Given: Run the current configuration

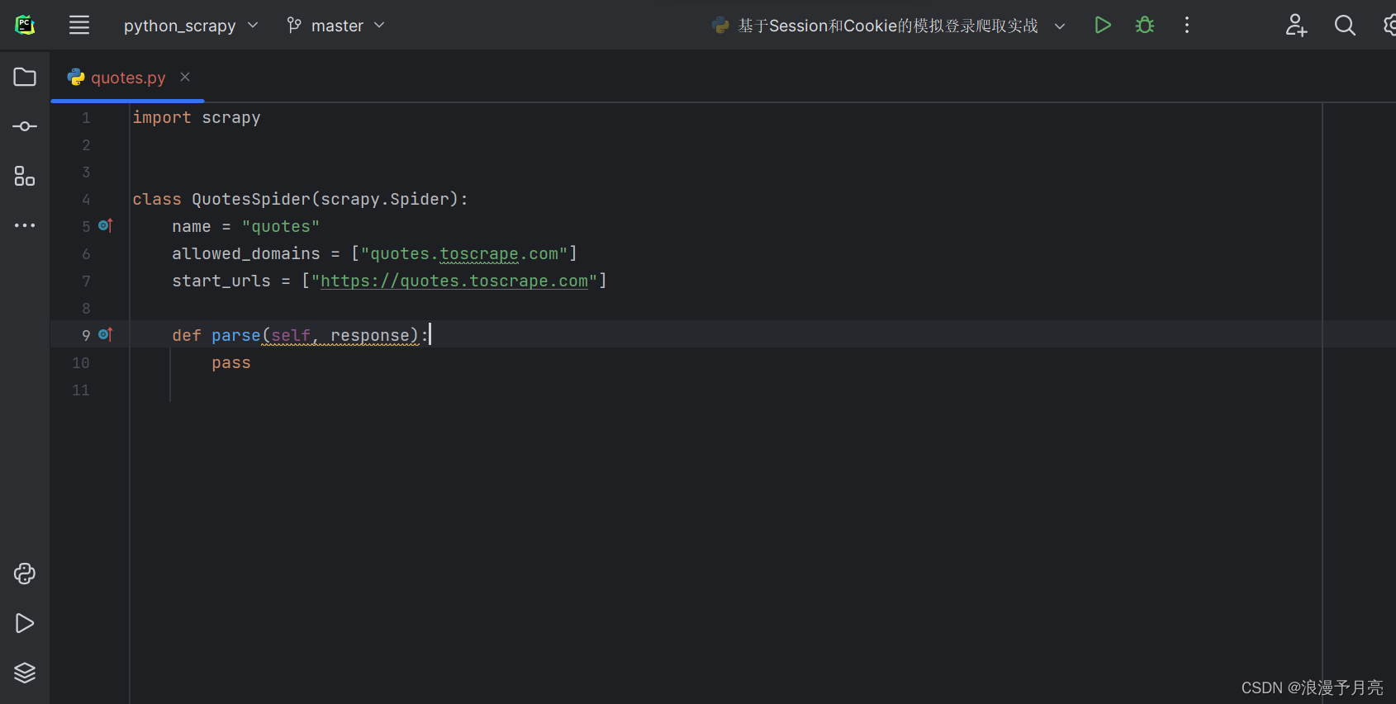Looking at the screenshot, I should point(1102,26).
